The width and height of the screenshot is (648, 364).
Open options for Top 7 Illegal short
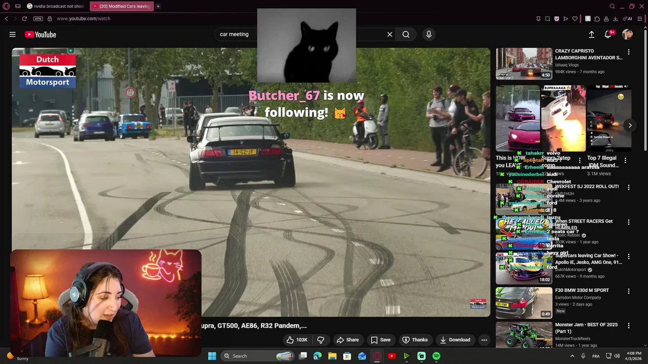click(x=625, y=160)
